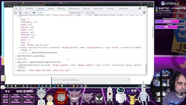The height and width of the screenshot is (105, 186).
Task: Click the page scrollbar right of DevTools
Action: 153,32
